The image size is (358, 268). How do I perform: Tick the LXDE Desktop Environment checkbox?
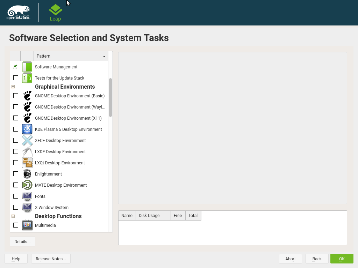(16, 151)
